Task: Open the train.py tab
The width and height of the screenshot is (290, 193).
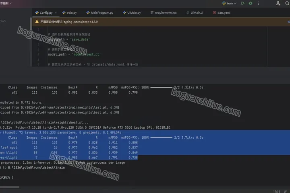Action: [70, 12]
